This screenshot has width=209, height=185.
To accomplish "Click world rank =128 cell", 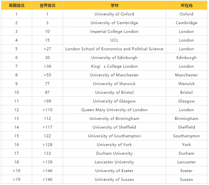I will [x=47, y=145].
